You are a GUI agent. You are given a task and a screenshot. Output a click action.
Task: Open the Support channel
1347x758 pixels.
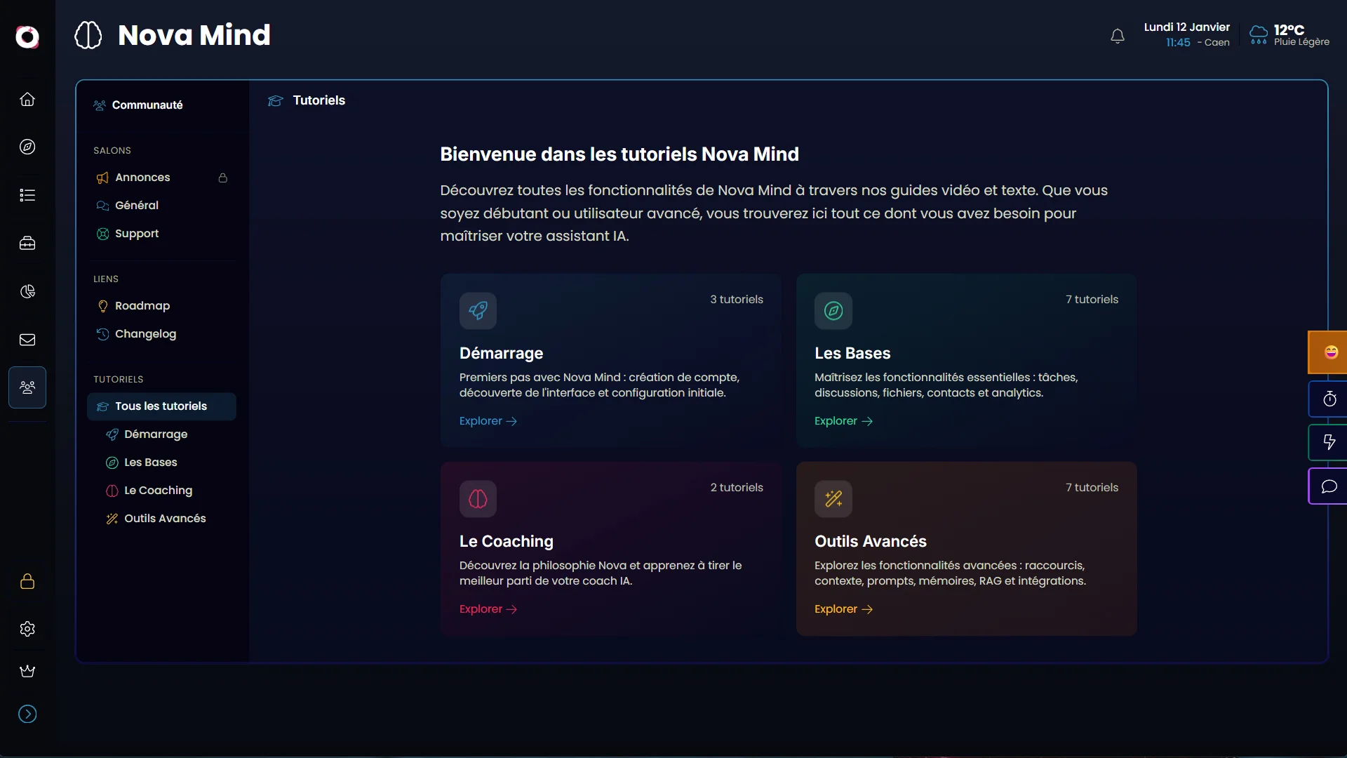tap(137, 234)
